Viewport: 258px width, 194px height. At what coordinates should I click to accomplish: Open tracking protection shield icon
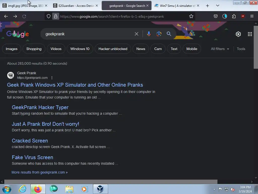pos(49,16)
